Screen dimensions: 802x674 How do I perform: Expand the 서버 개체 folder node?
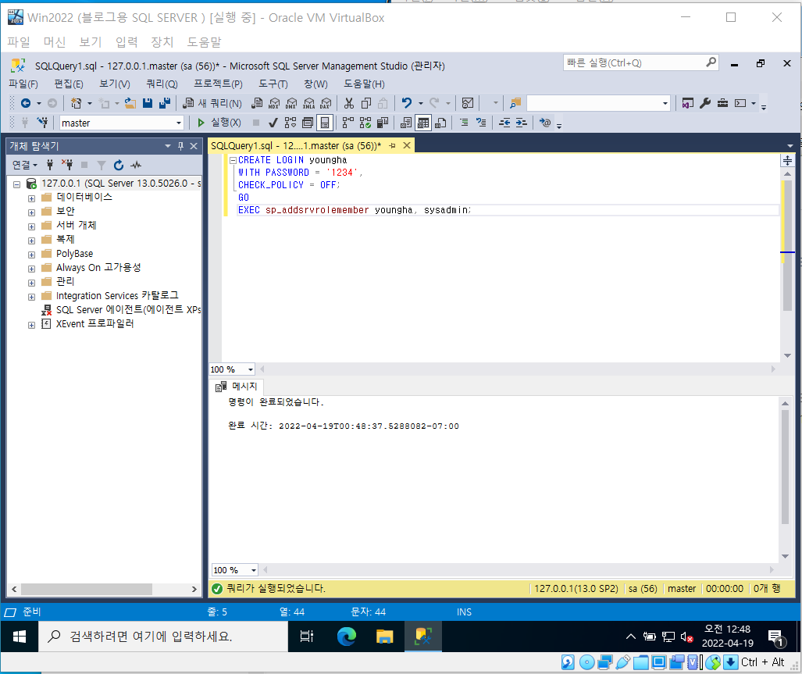click(x=31, y=226)
